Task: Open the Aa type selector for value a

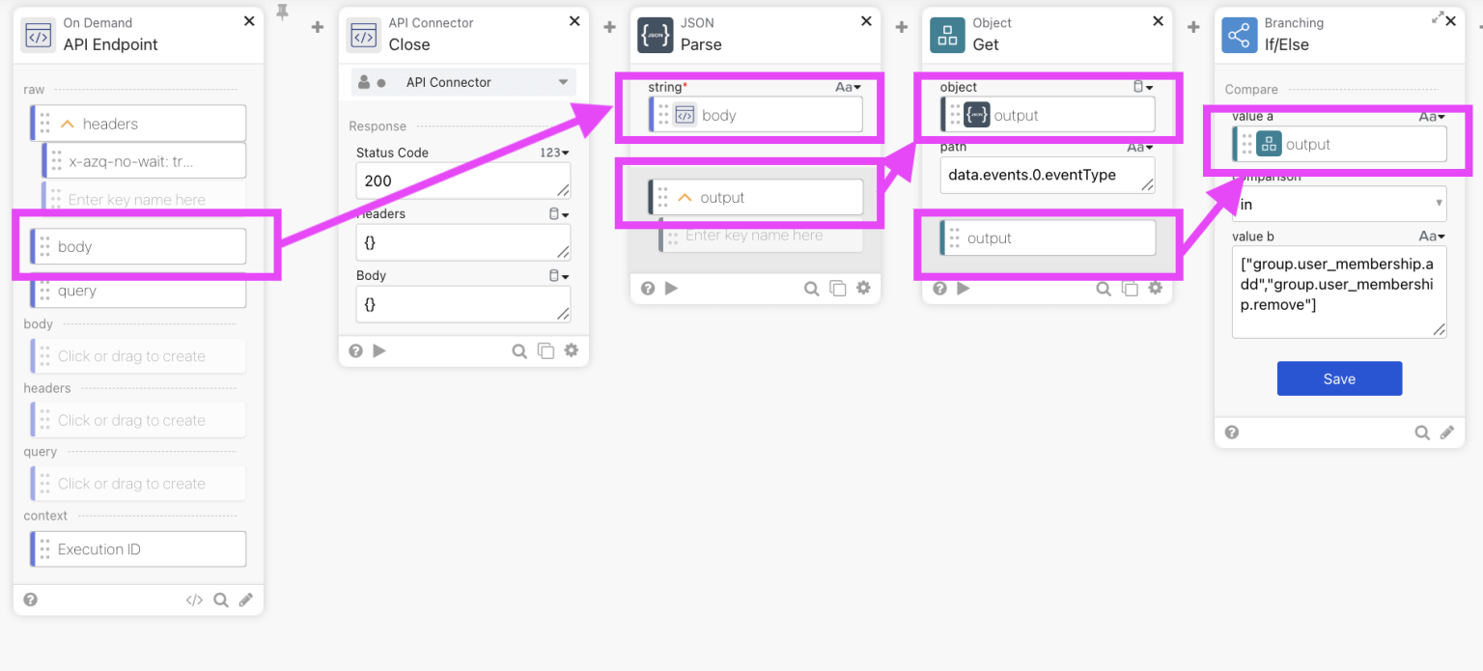Action: (x=1433, y=116)
